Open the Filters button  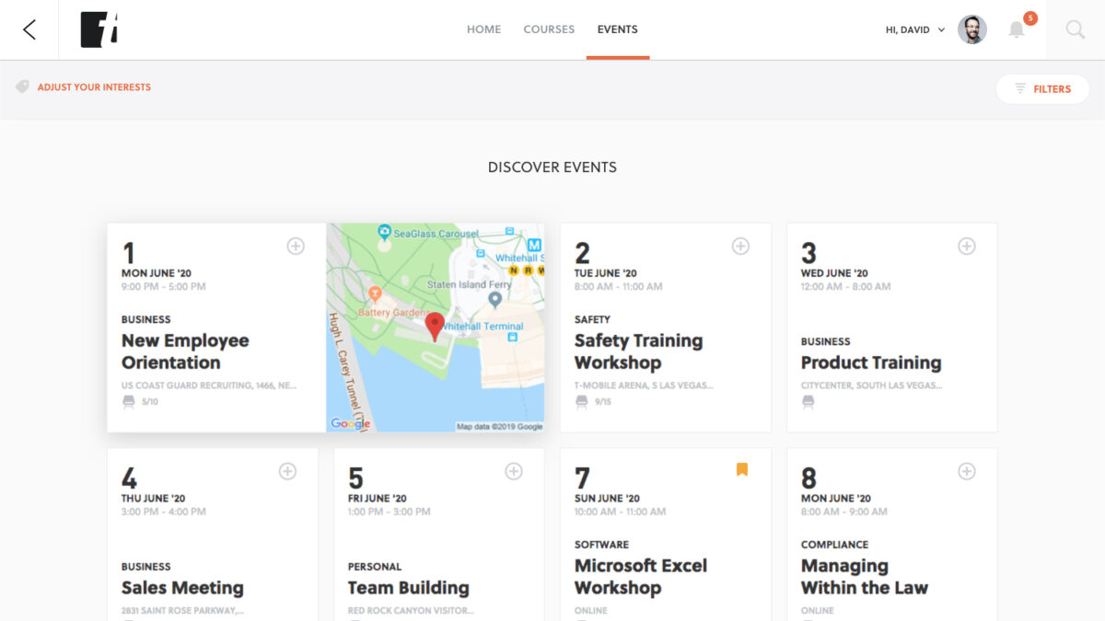coord(1042,89)
